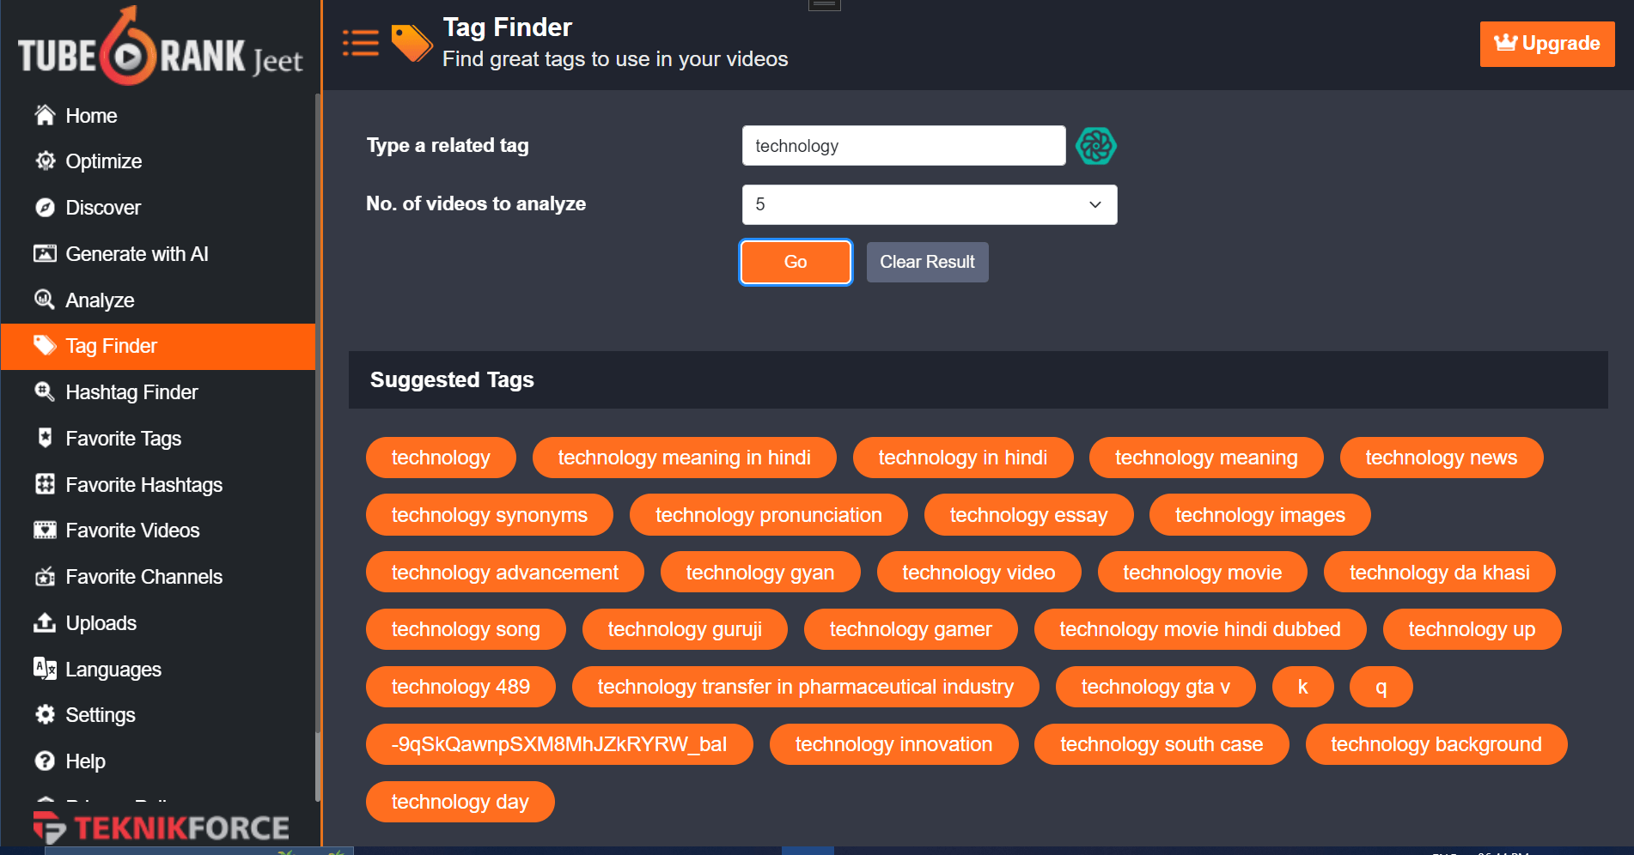Choose the 'technology synonyms' tag

(x=489, y=515)
